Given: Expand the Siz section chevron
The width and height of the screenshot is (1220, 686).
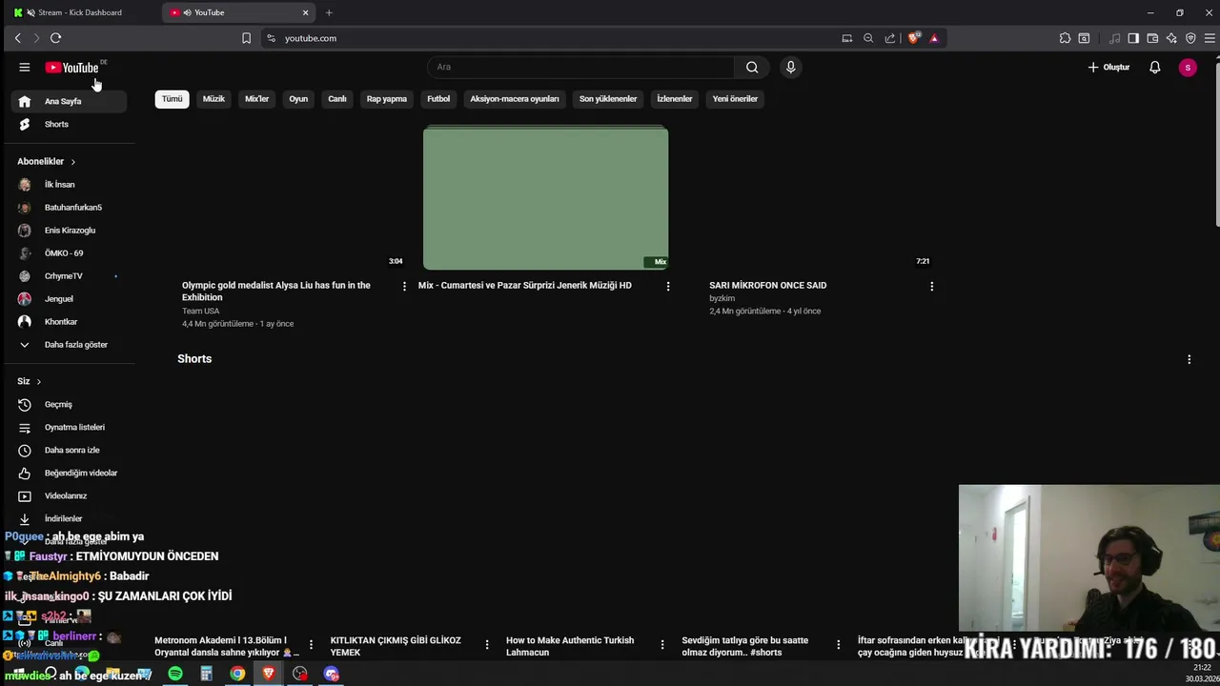Looking at the screenshot, I should pyautogui.click(x=38, y=382).
